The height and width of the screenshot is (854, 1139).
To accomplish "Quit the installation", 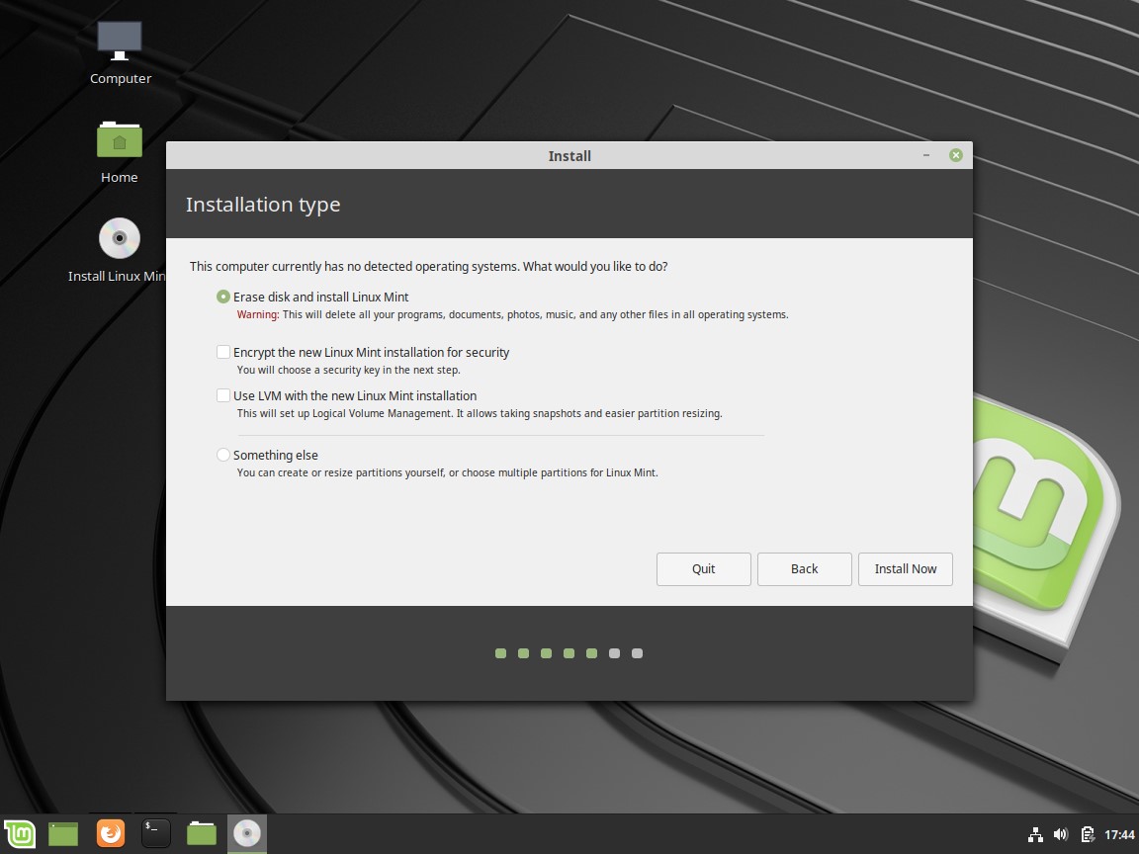I will pyautogui.click(x=703, y=568).
